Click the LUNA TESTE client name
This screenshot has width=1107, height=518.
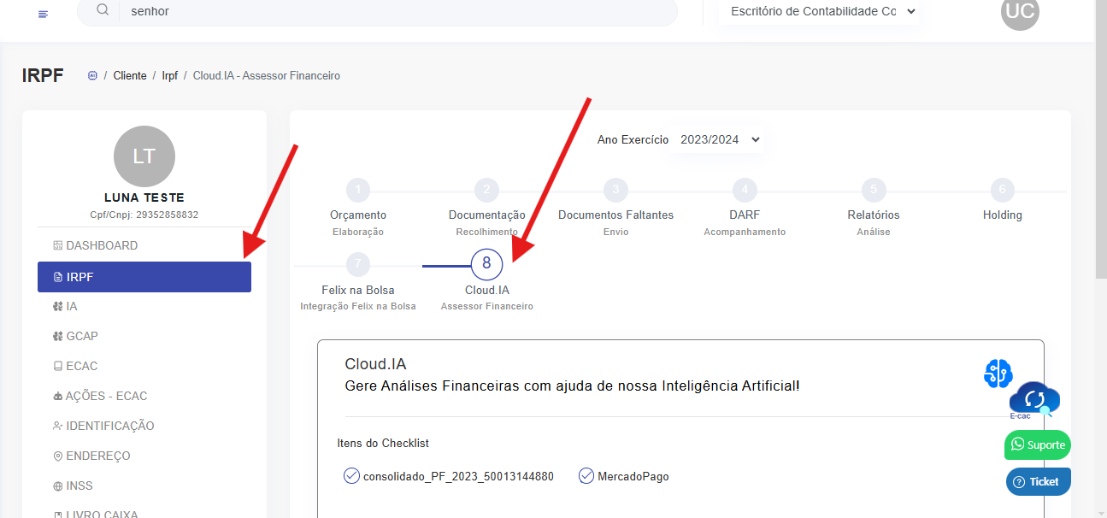(x=144, y=197)
